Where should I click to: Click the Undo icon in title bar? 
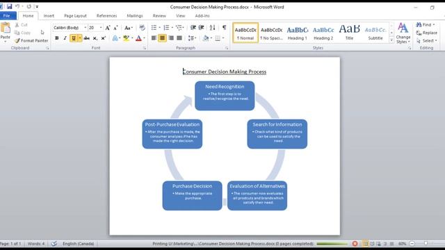tap(17, 6)
